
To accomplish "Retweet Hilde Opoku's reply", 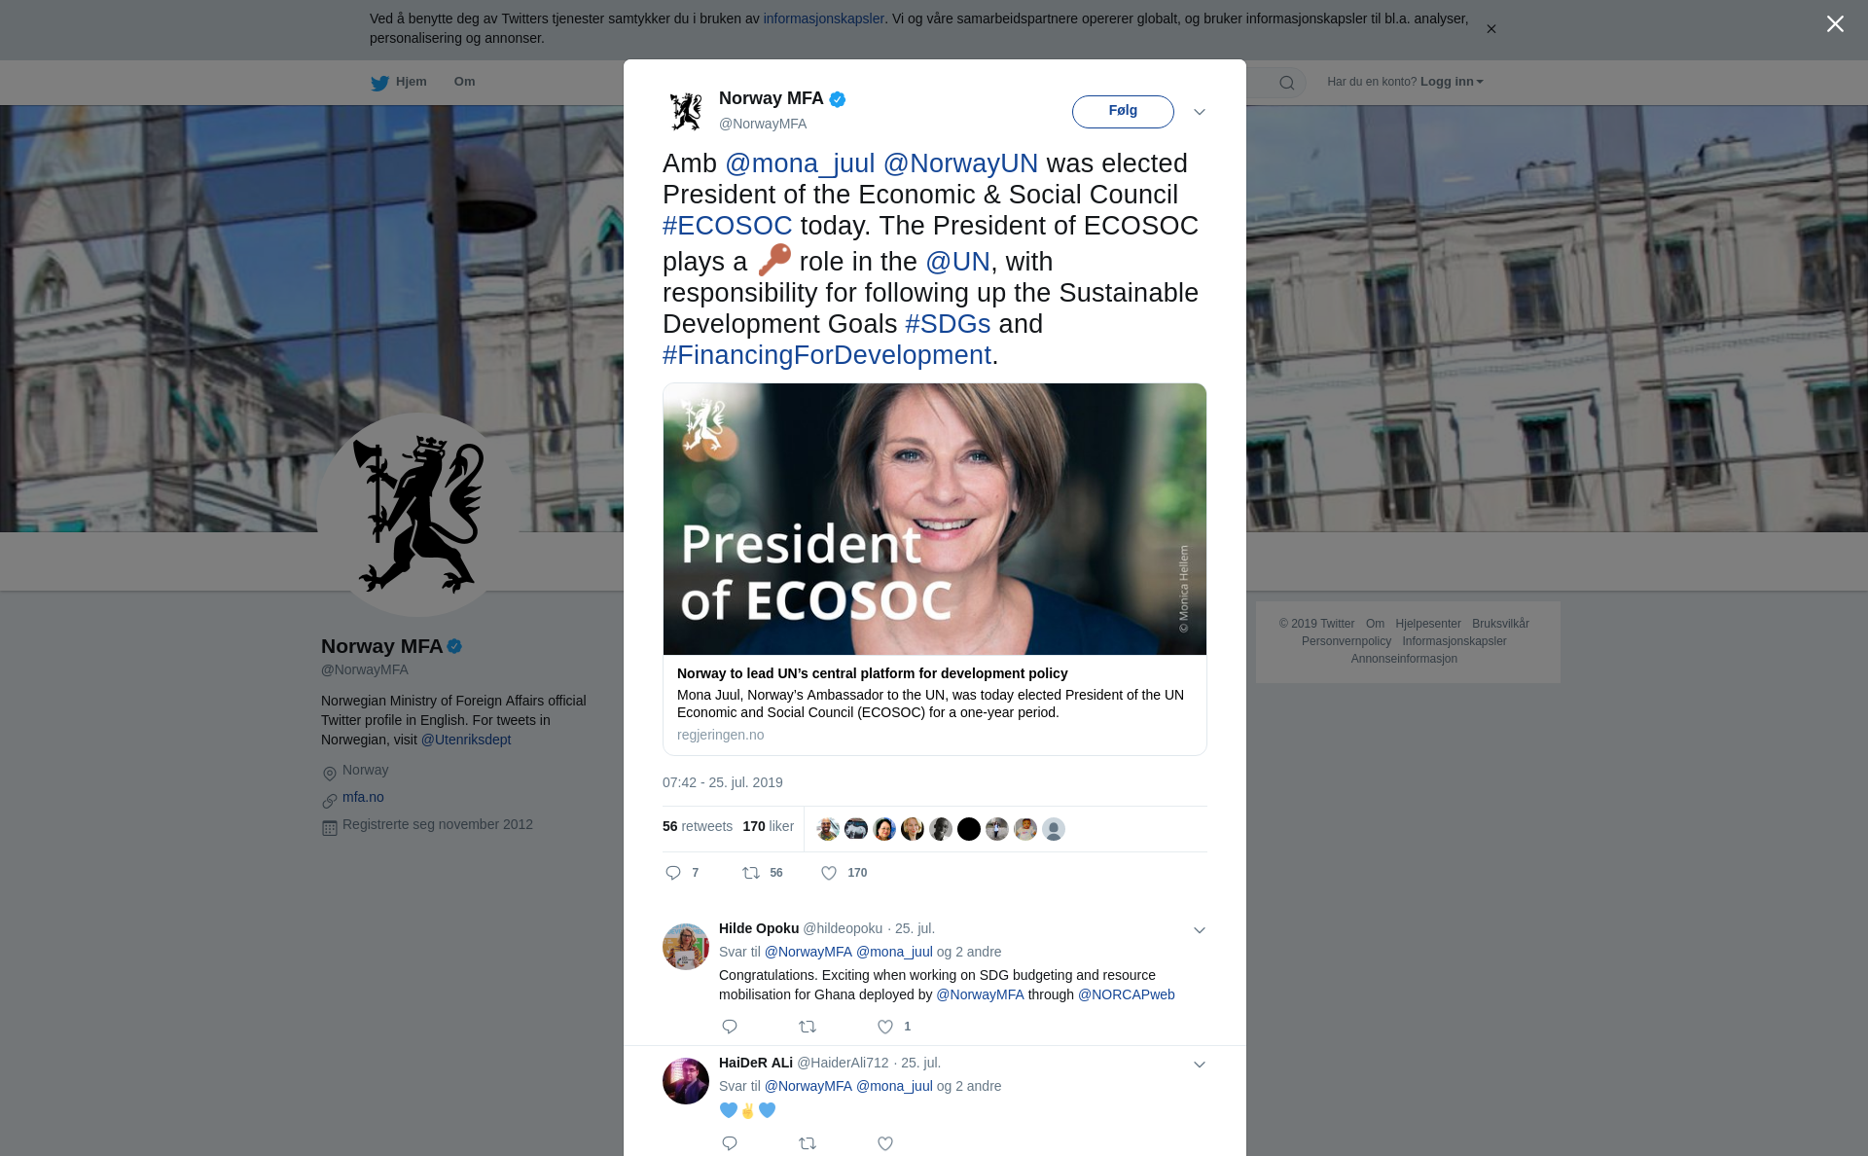I will (808, 1027).
